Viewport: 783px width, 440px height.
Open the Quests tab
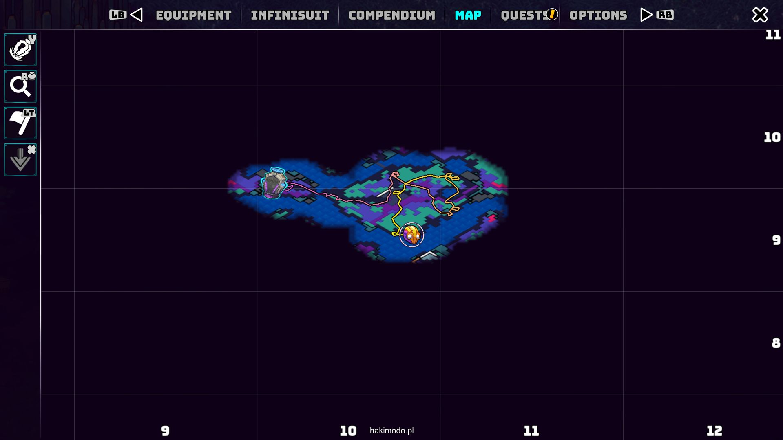(523, 15)
